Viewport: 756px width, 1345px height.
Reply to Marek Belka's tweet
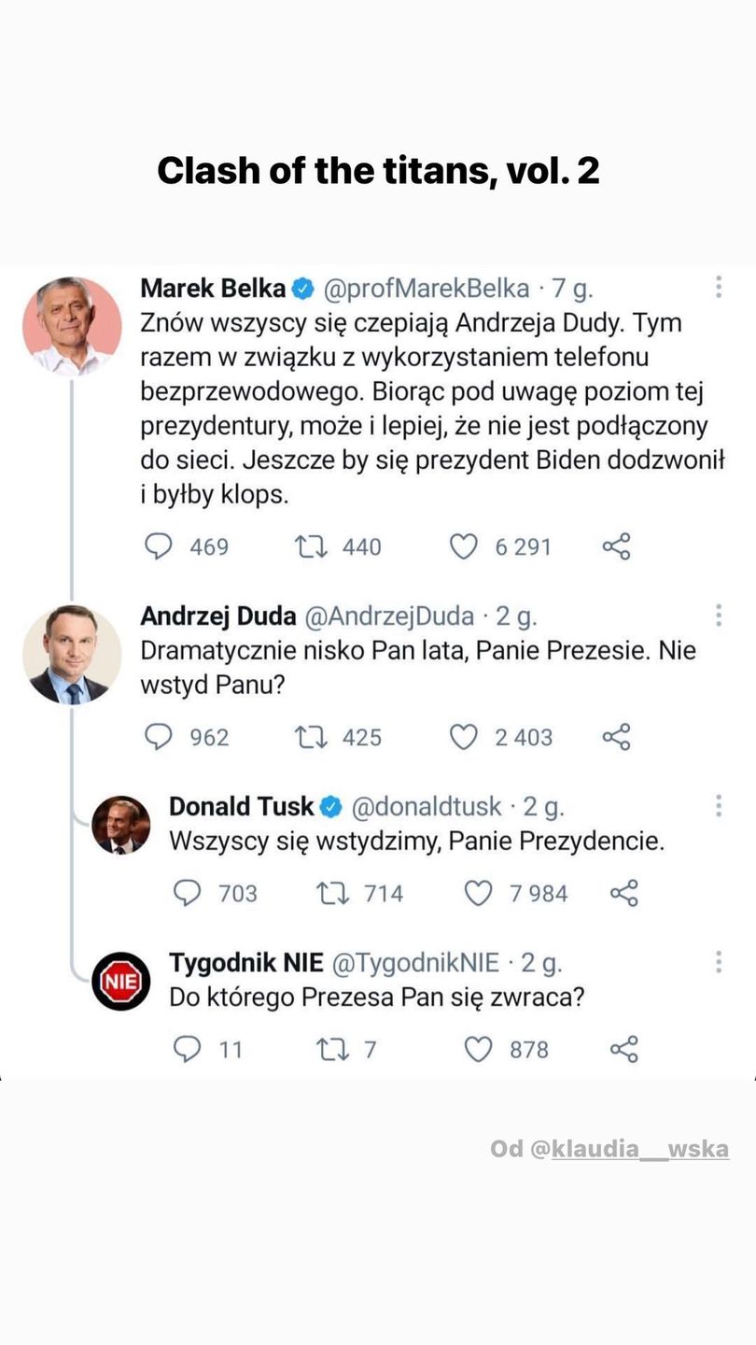pos(159,546)
